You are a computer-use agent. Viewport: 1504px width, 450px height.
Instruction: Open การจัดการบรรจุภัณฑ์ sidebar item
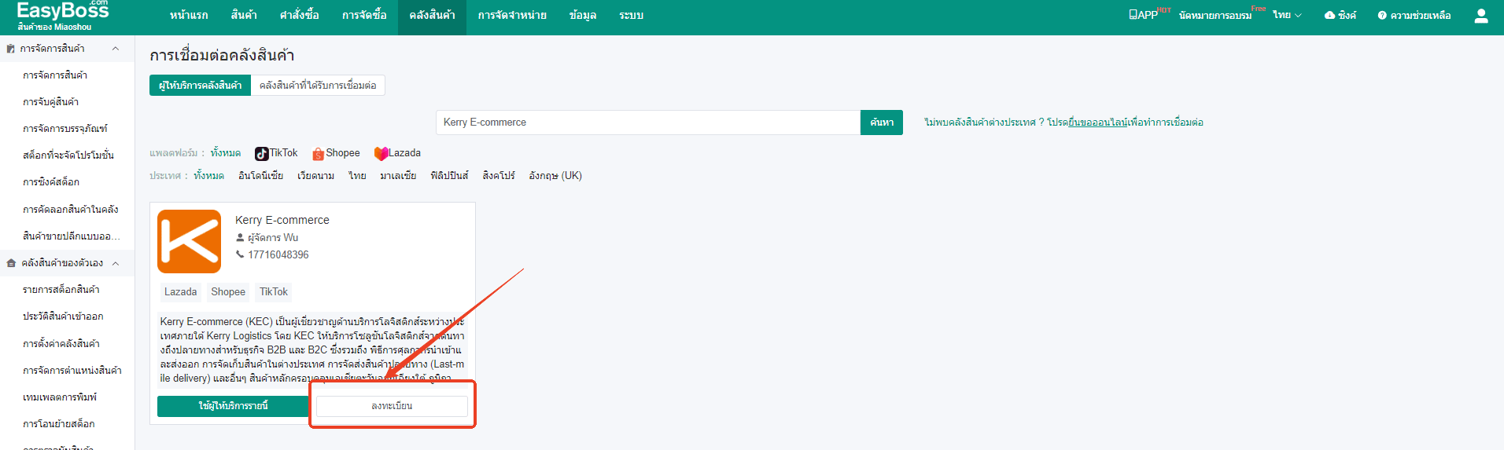(65, 129)
